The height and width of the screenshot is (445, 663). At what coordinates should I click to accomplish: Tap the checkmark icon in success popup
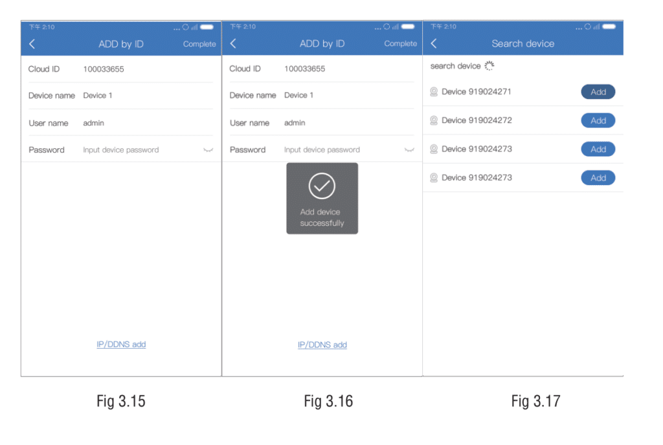click(322, 186)
